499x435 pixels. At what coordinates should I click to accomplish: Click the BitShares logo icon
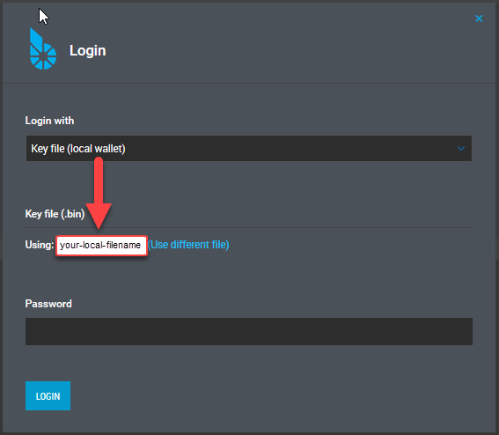pyautogui.click(x=43, y=48)
